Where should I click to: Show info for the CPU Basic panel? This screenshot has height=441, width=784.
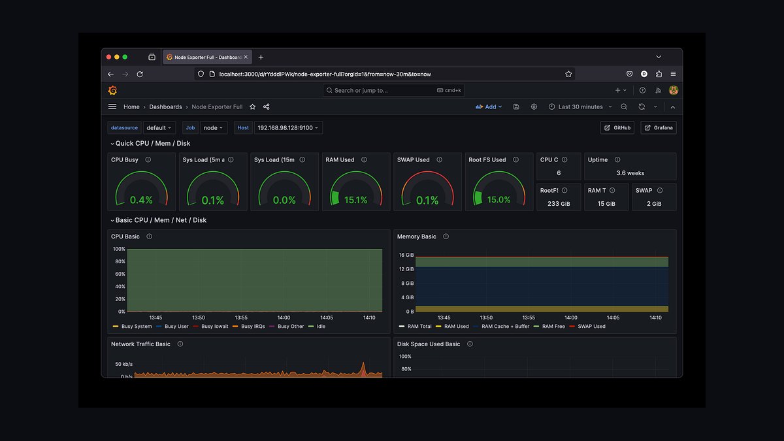(149, 237)
